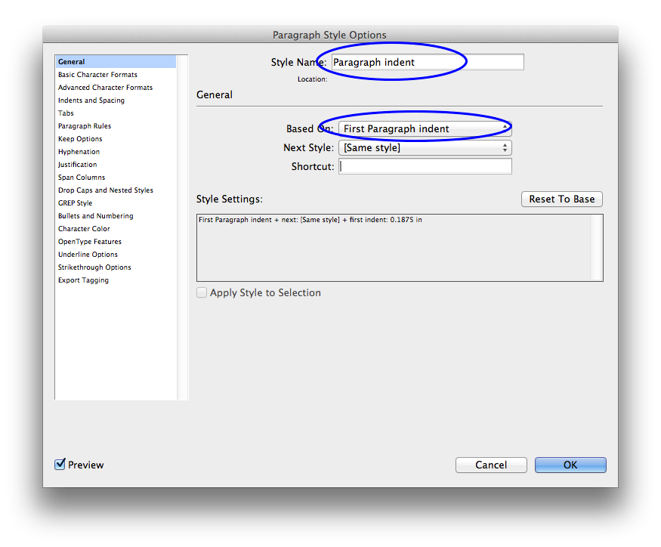
Task: Select Keep Options in the list
Action: 80,139
